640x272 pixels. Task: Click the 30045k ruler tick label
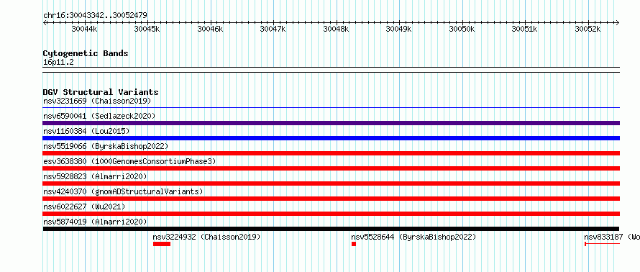click(147, 29)
